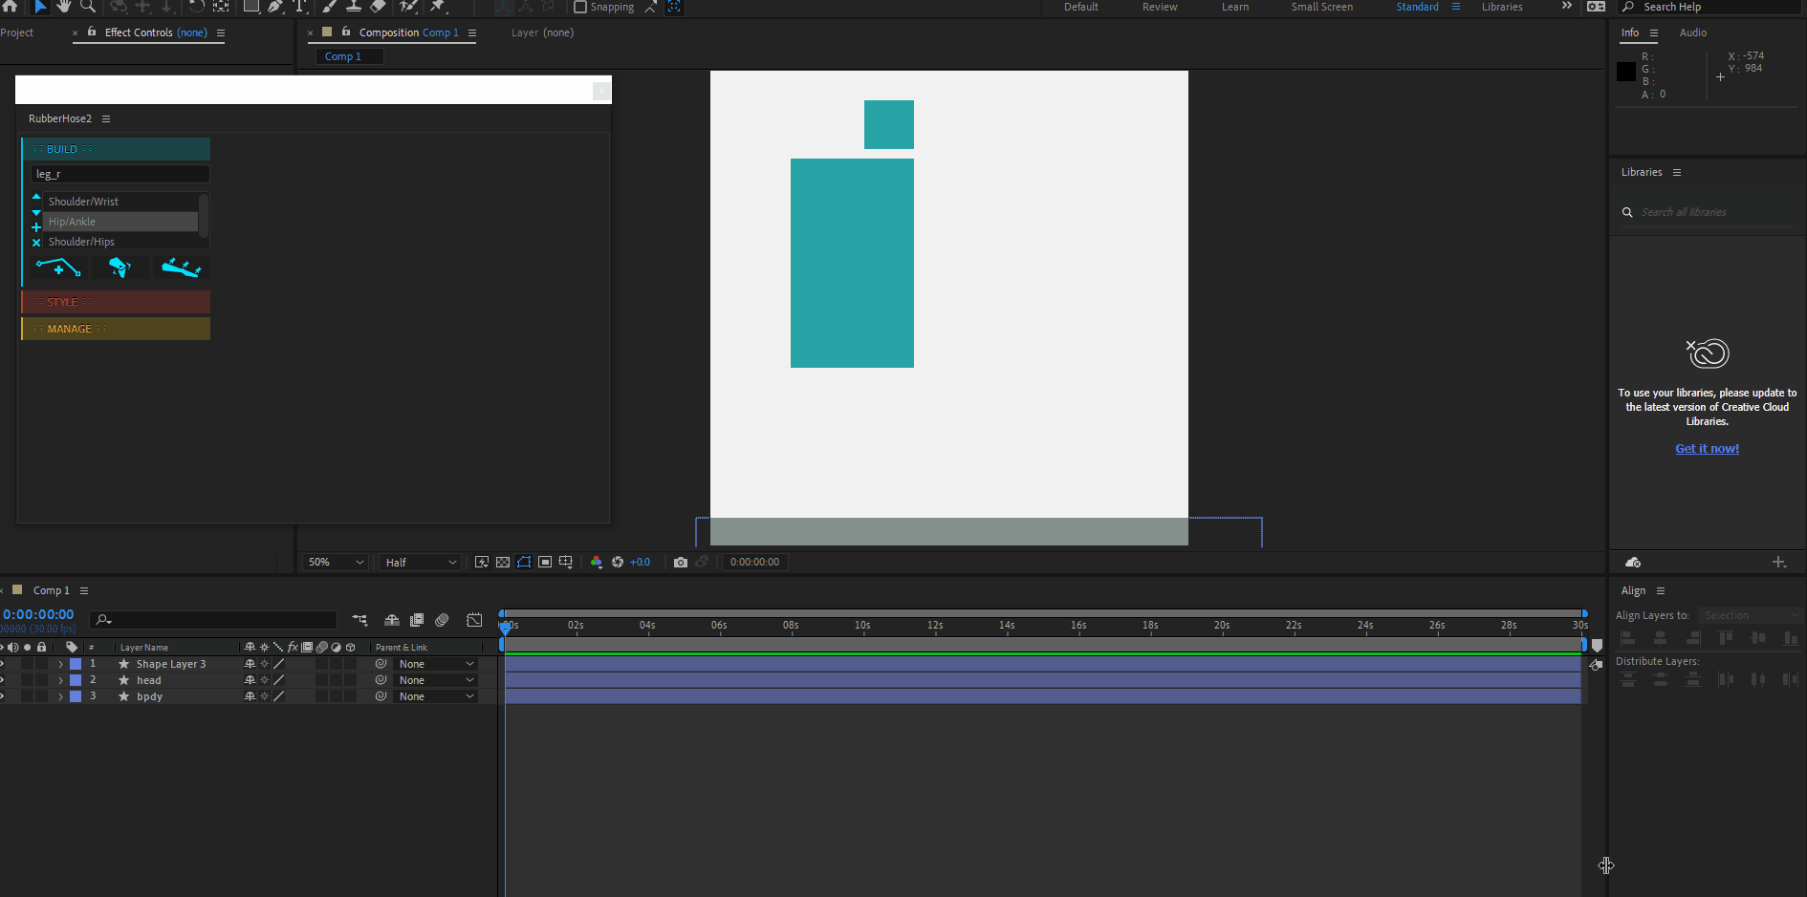Toggle the transparency grid in viewer
The height and width of the screenshot is (897, 1807).
(503, 562)
